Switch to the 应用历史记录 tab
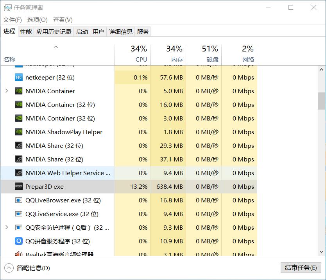 pos(54,32)
